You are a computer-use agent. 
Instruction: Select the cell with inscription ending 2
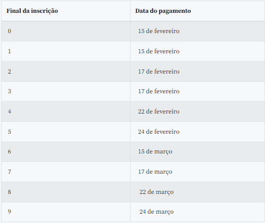point(66,72)
